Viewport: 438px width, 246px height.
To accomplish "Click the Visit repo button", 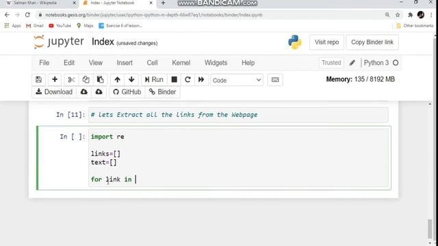I will [x=326, y=42].
